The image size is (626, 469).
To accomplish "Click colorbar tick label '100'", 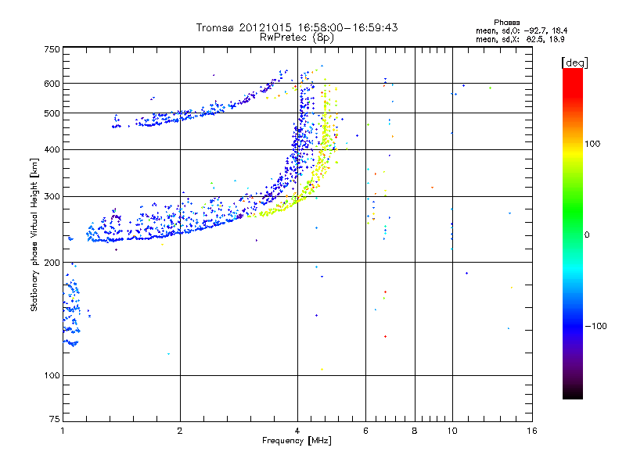I will click(x=592, y=144).
